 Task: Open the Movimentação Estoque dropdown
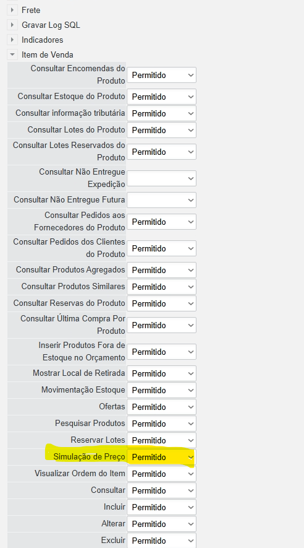coord(161,390)
